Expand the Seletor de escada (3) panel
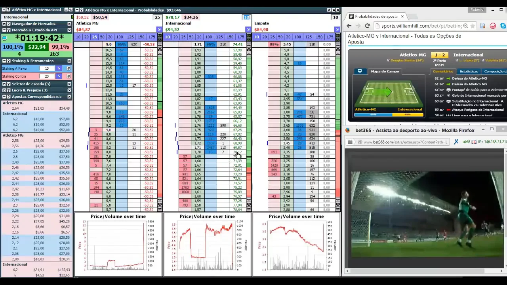Screen dimensions: 507x285 (4, 84)
